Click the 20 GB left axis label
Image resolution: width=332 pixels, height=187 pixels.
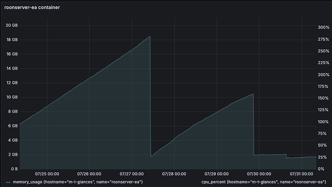click(12, 25)
